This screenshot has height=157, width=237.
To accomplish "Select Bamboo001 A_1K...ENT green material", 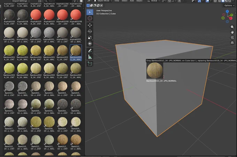I will pos(9,53).
